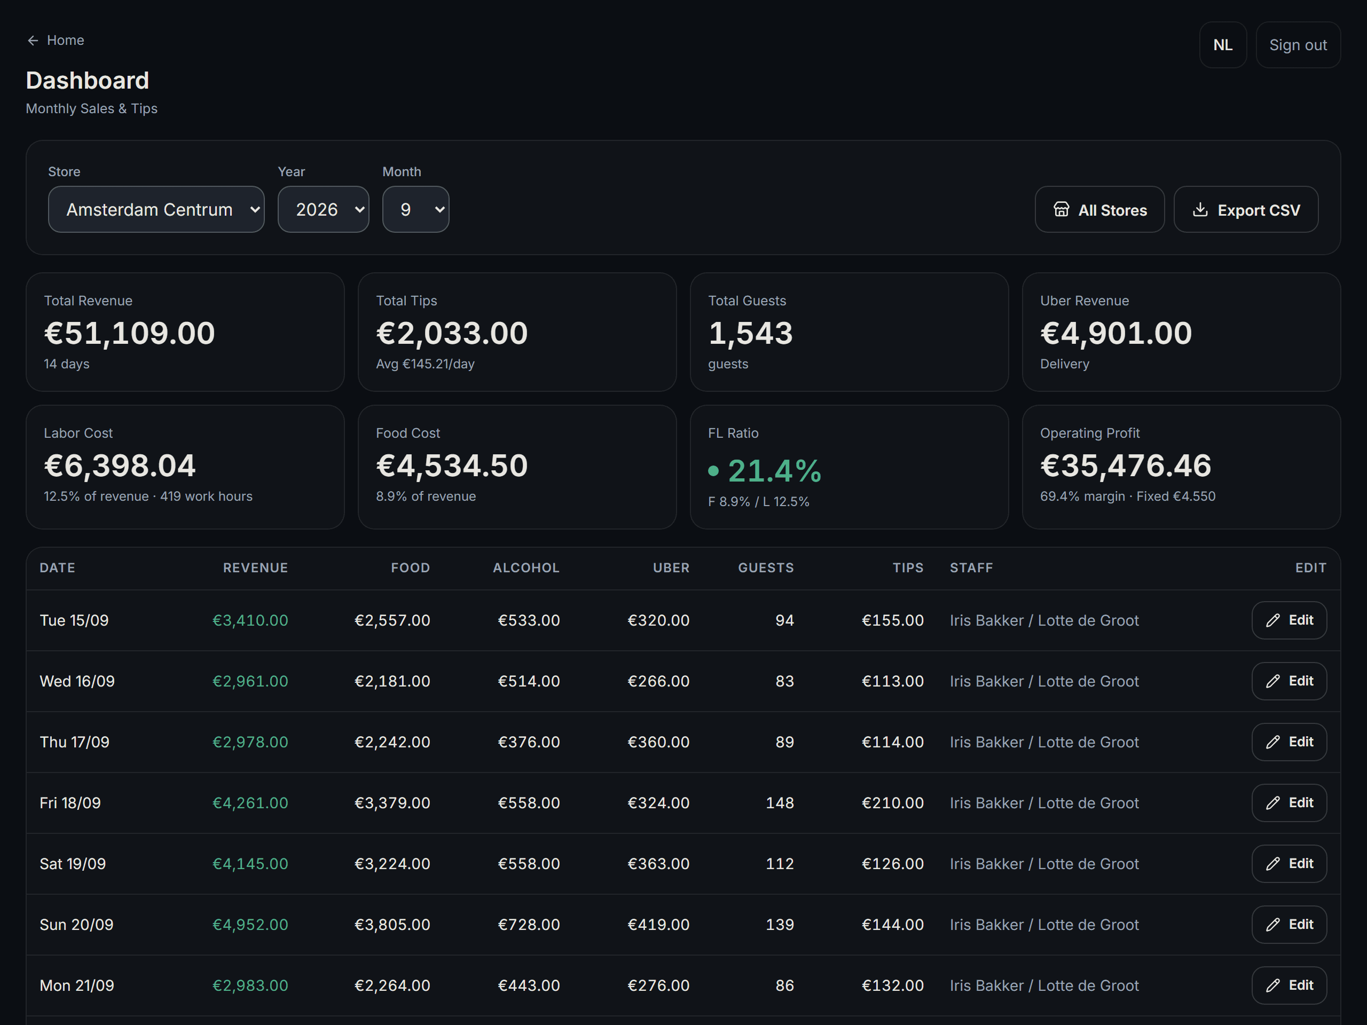Click the GUESTS column header
The image size is (1367, 1025).
[x=766, y=568]
